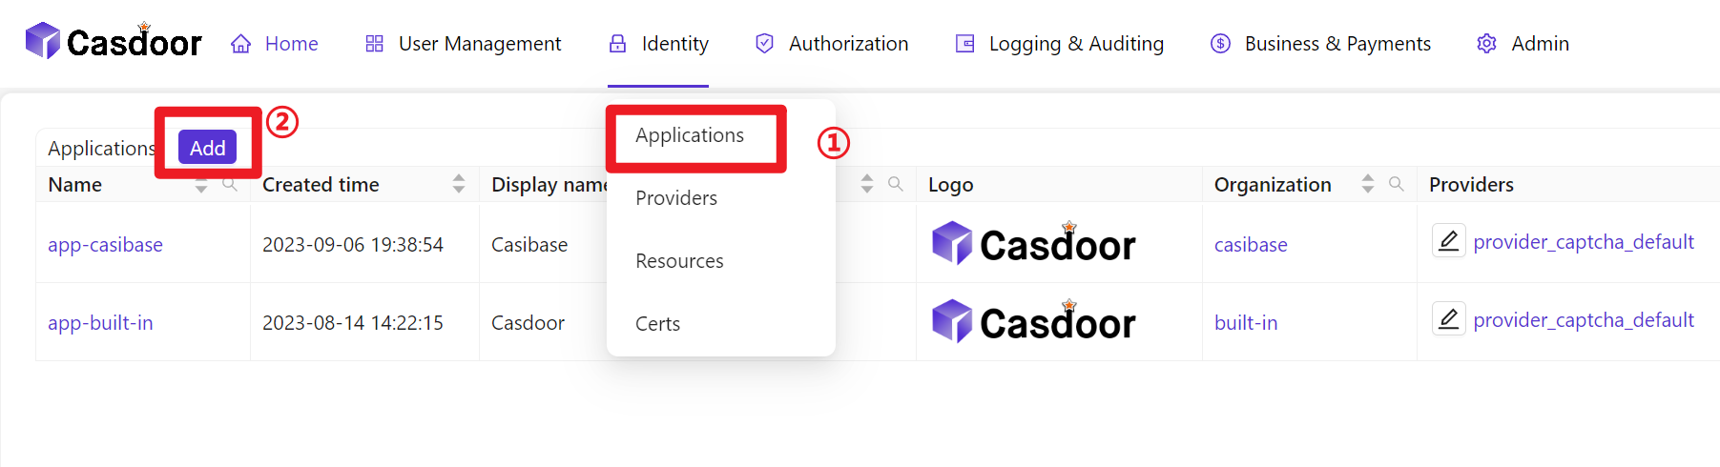
Task: Click the Casdoor logo in header
Action: [x=114, y=42]
